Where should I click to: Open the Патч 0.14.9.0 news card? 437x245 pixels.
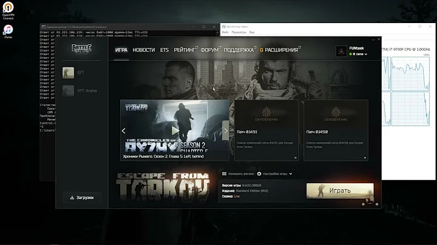click(336, 130)
